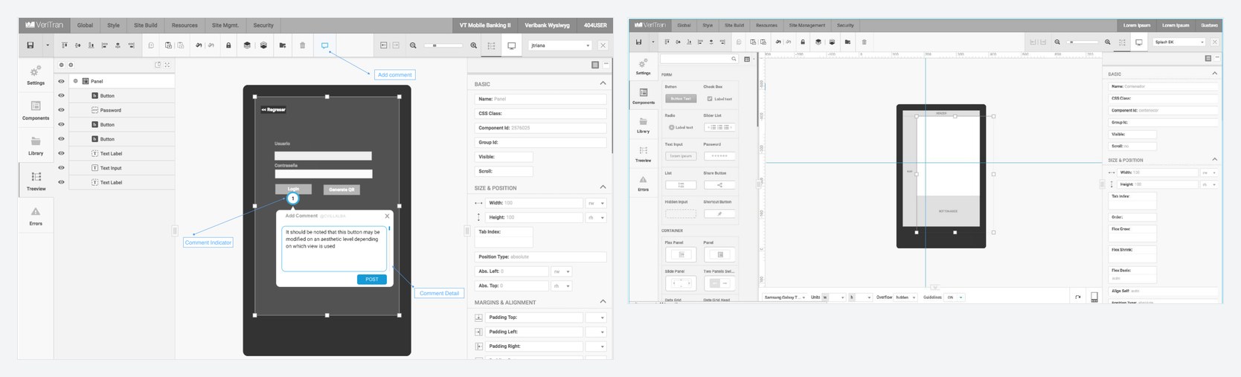
Task: Click rotate device icon in right window footer
Action: pyautogui.click(x=1077, y=297)
